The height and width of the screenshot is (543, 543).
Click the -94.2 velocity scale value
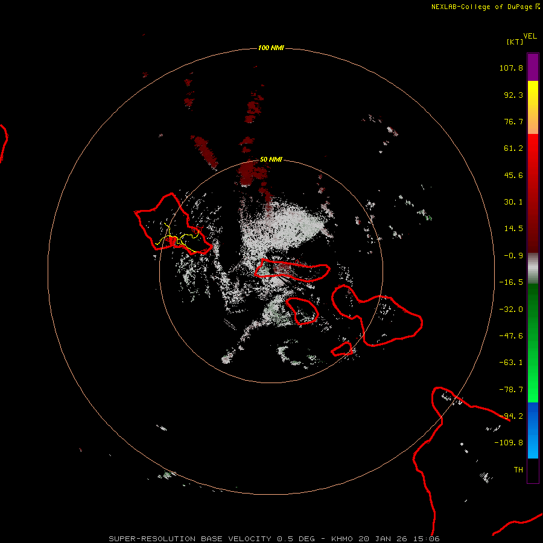pos(511,416)
